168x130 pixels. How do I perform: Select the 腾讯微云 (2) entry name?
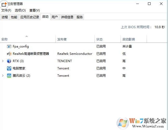click(x=21, y=76)
